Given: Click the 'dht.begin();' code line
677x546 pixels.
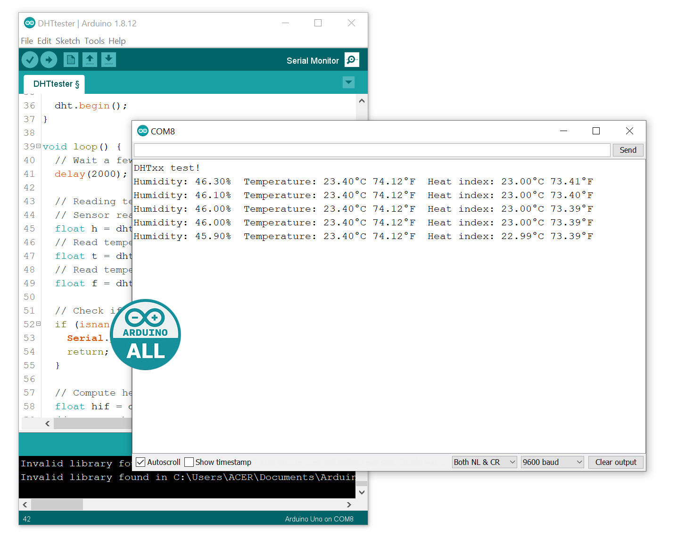Looking at the screenshot, I should 91,106.
